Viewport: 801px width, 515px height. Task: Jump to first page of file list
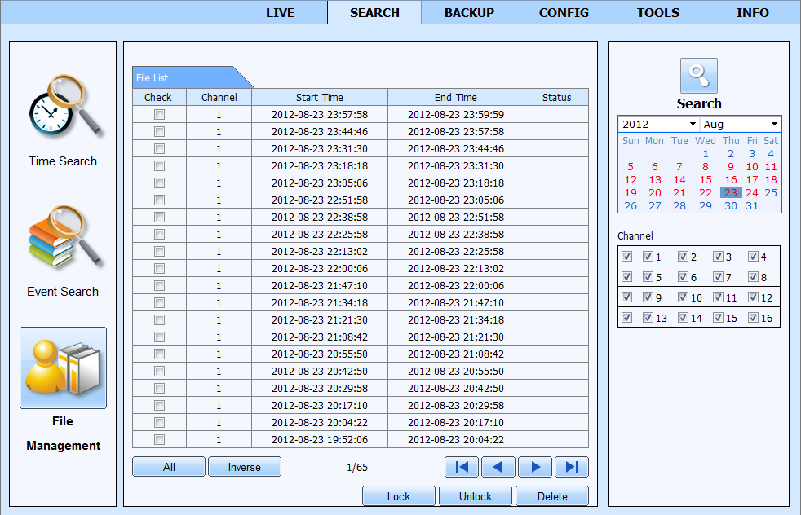click(462, 467)
